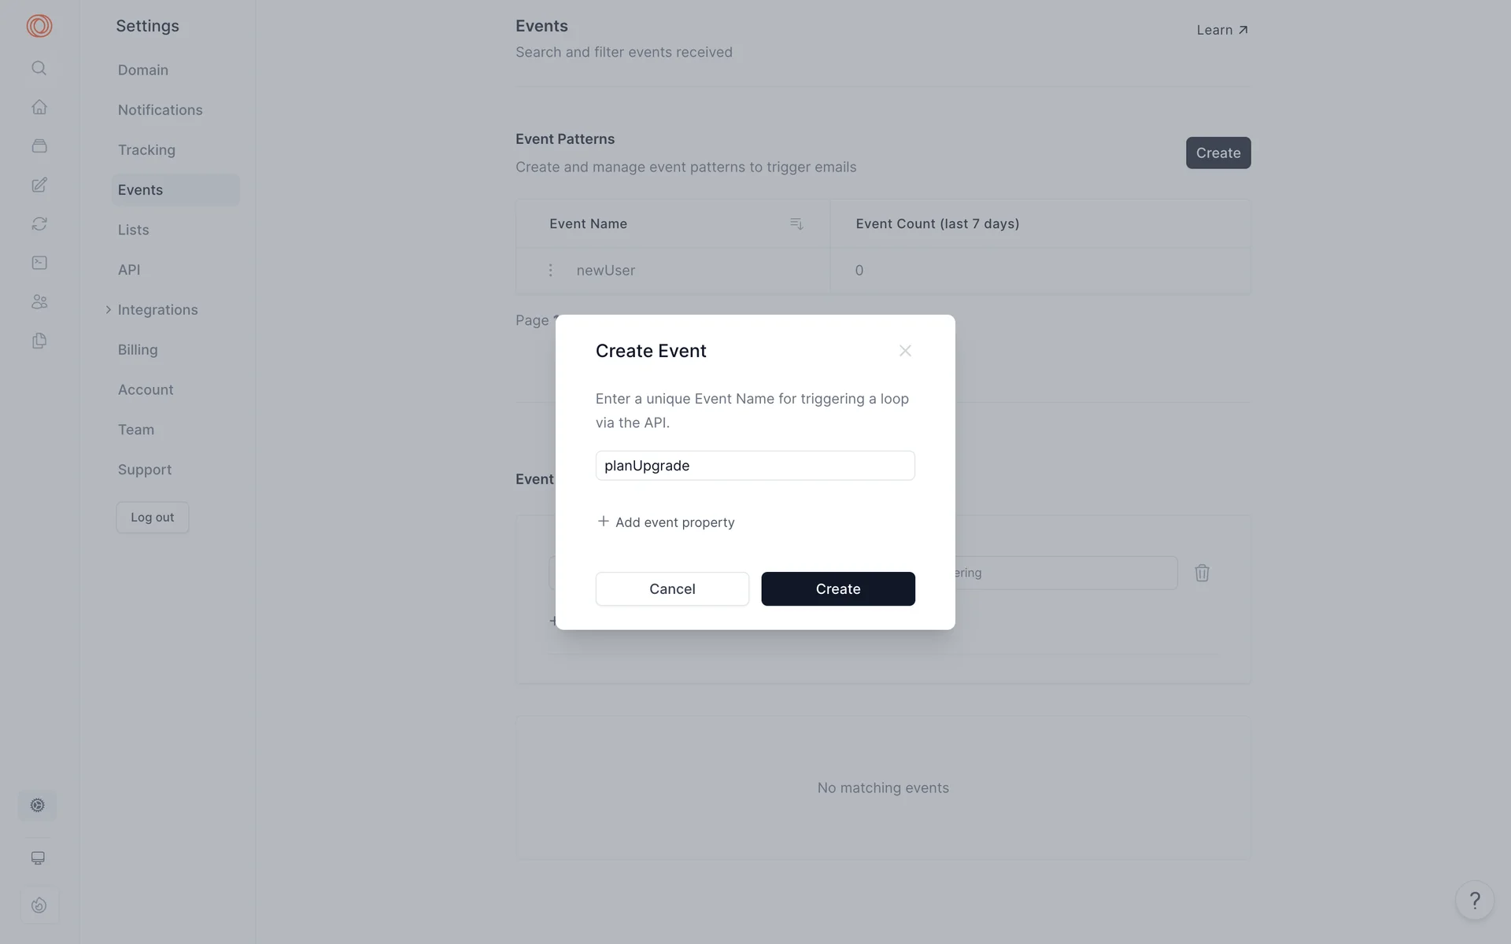
Task: Click the trash delete icon beside filter
Action: click(x=1202, y=573)
